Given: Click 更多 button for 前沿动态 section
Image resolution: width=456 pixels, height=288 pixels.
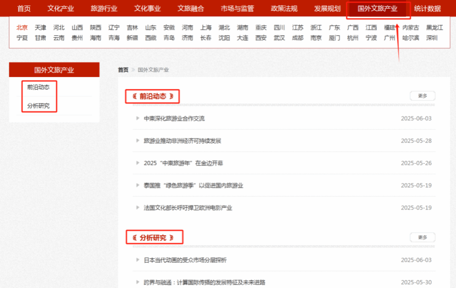Looking at the screenshot, I should click(x=422, y=96).
